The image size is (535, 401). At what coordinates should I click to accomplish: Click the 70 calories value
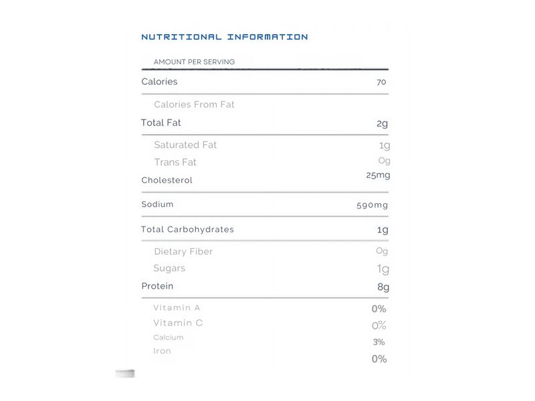(x=381, y=82)
